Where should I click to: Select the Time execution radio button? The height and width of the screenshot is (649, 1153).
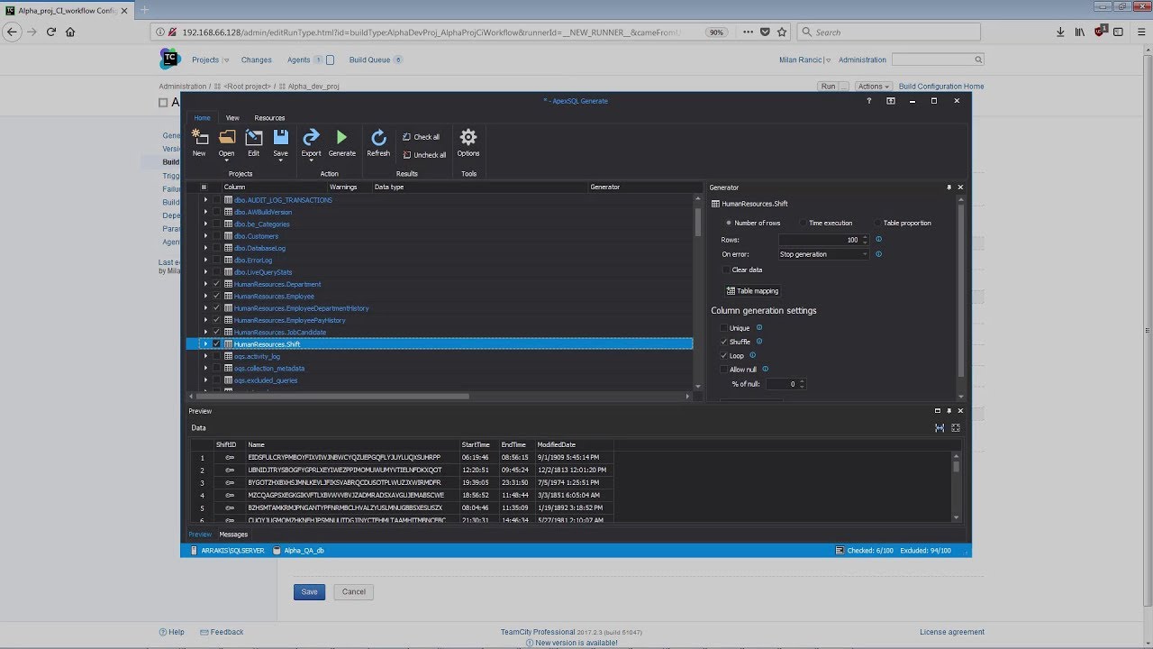(803, 223)
